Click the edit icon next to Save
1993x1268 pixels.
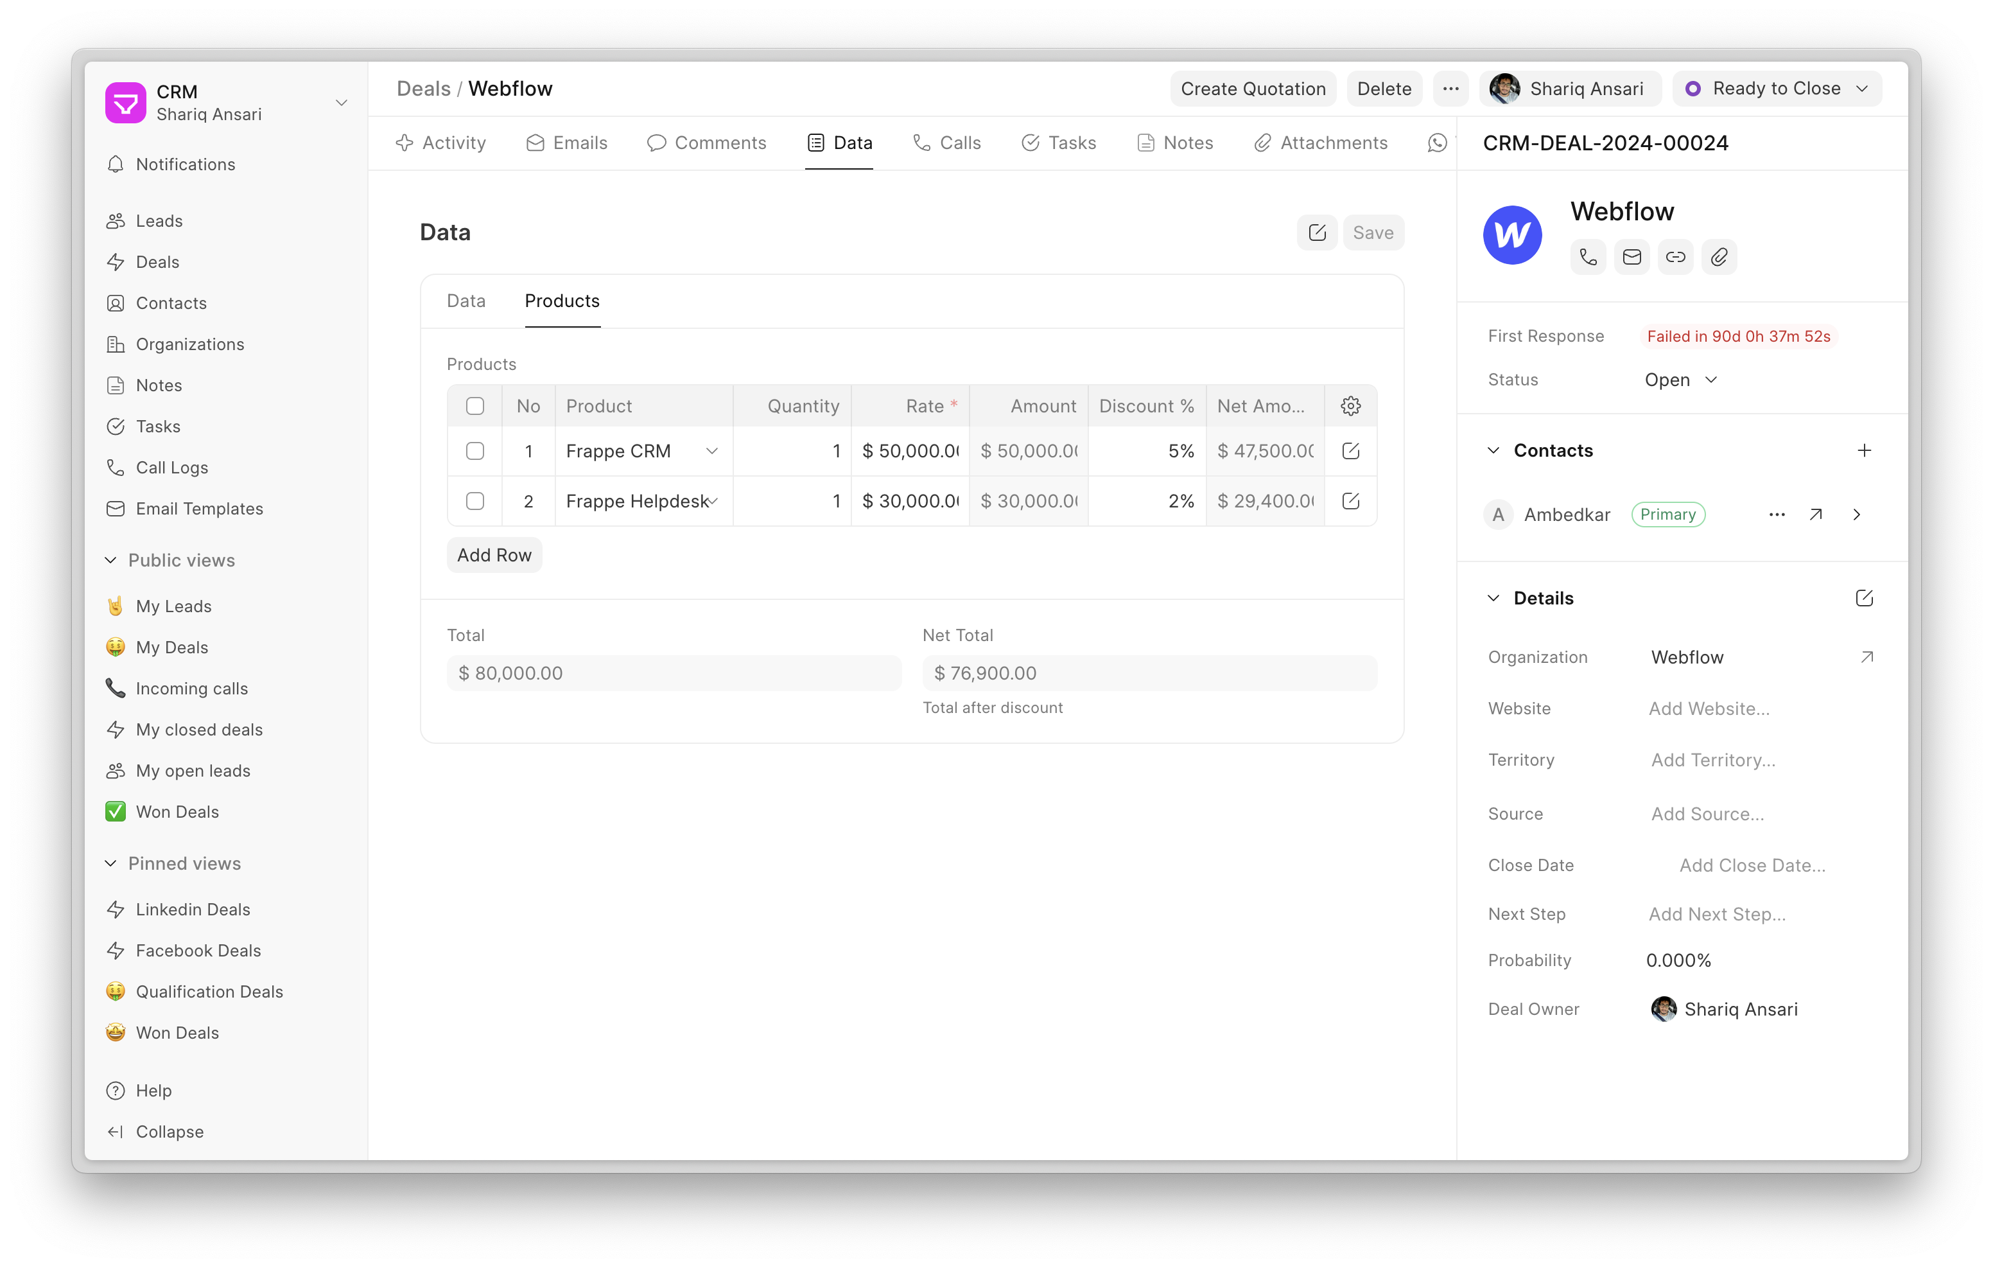[x=1317, y=233]
